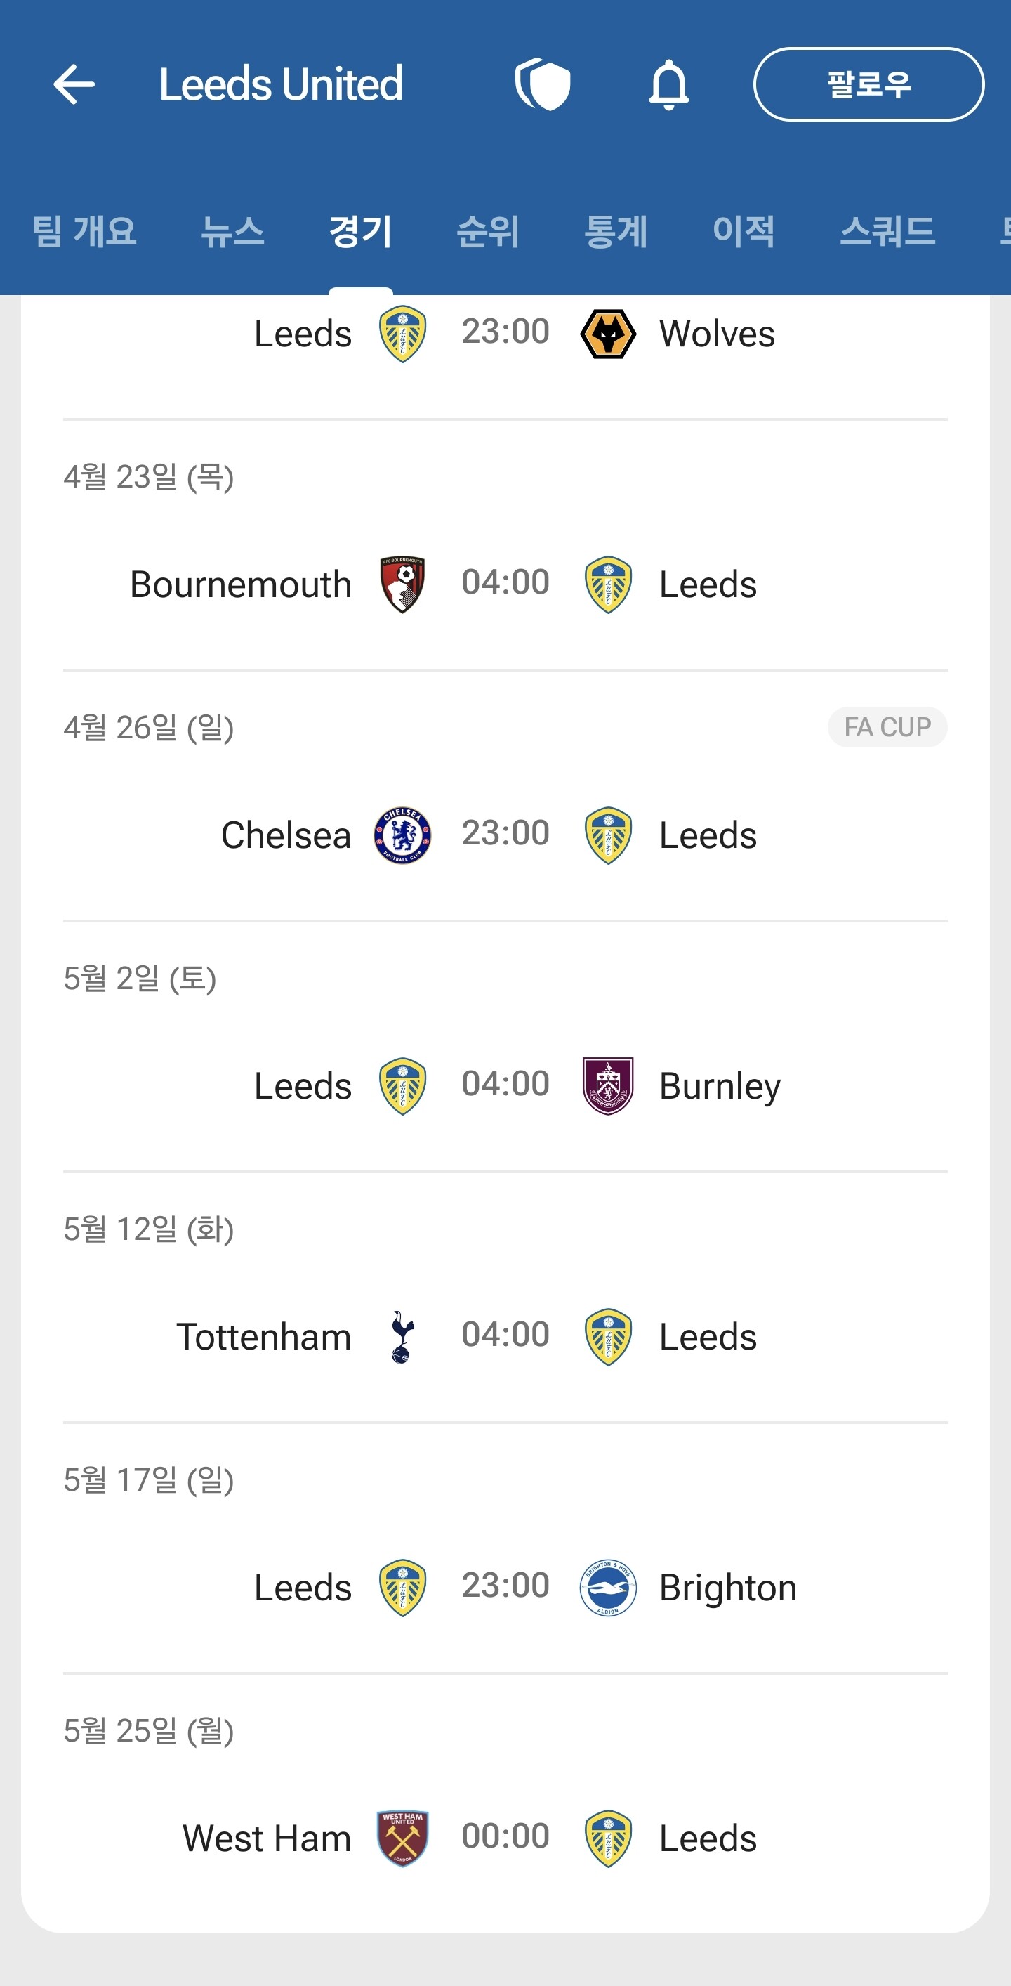This screenshot has width=1011, height=1986.
Task: Open the 뉴스 tab
Action: [x=232, y=231]
